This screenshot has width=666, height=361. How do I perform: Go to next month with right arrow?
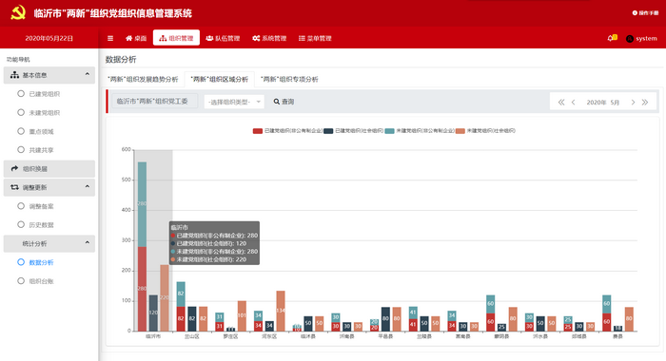point(633,103)
